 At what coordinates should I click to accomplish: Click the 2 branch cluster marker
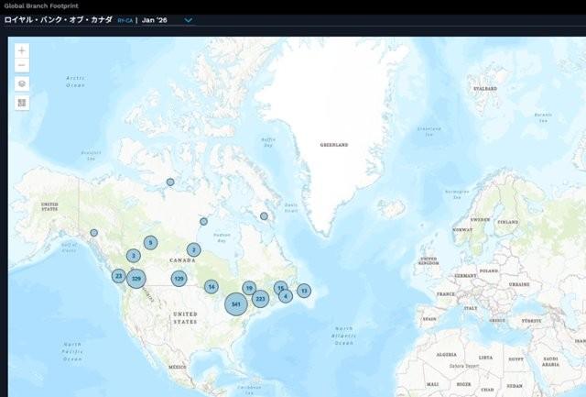pyautogui.click(x=194, y=249)
